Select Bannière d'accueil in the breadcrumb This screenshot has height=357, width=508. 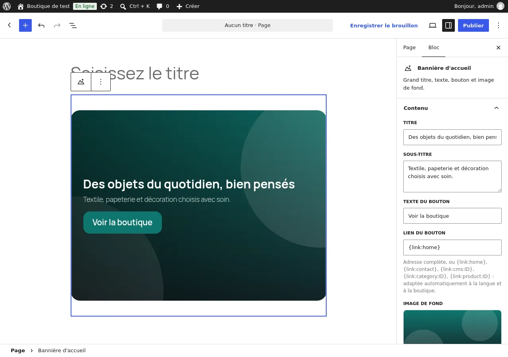point(62,351)
